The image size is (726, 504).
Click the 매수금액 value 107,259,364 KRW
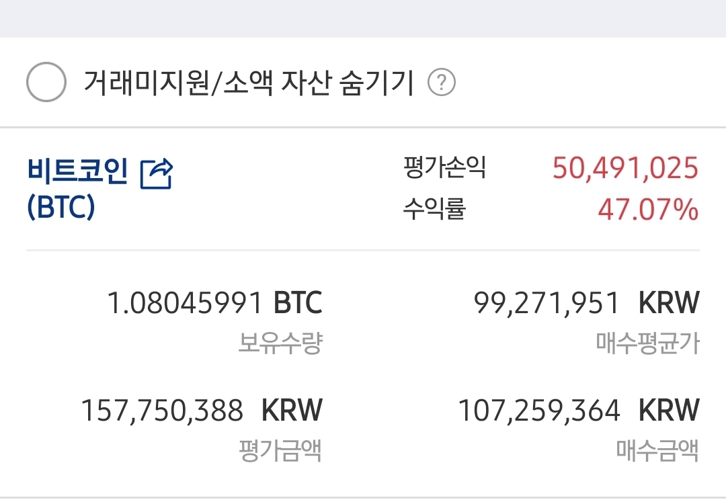[x=540, y=410]
